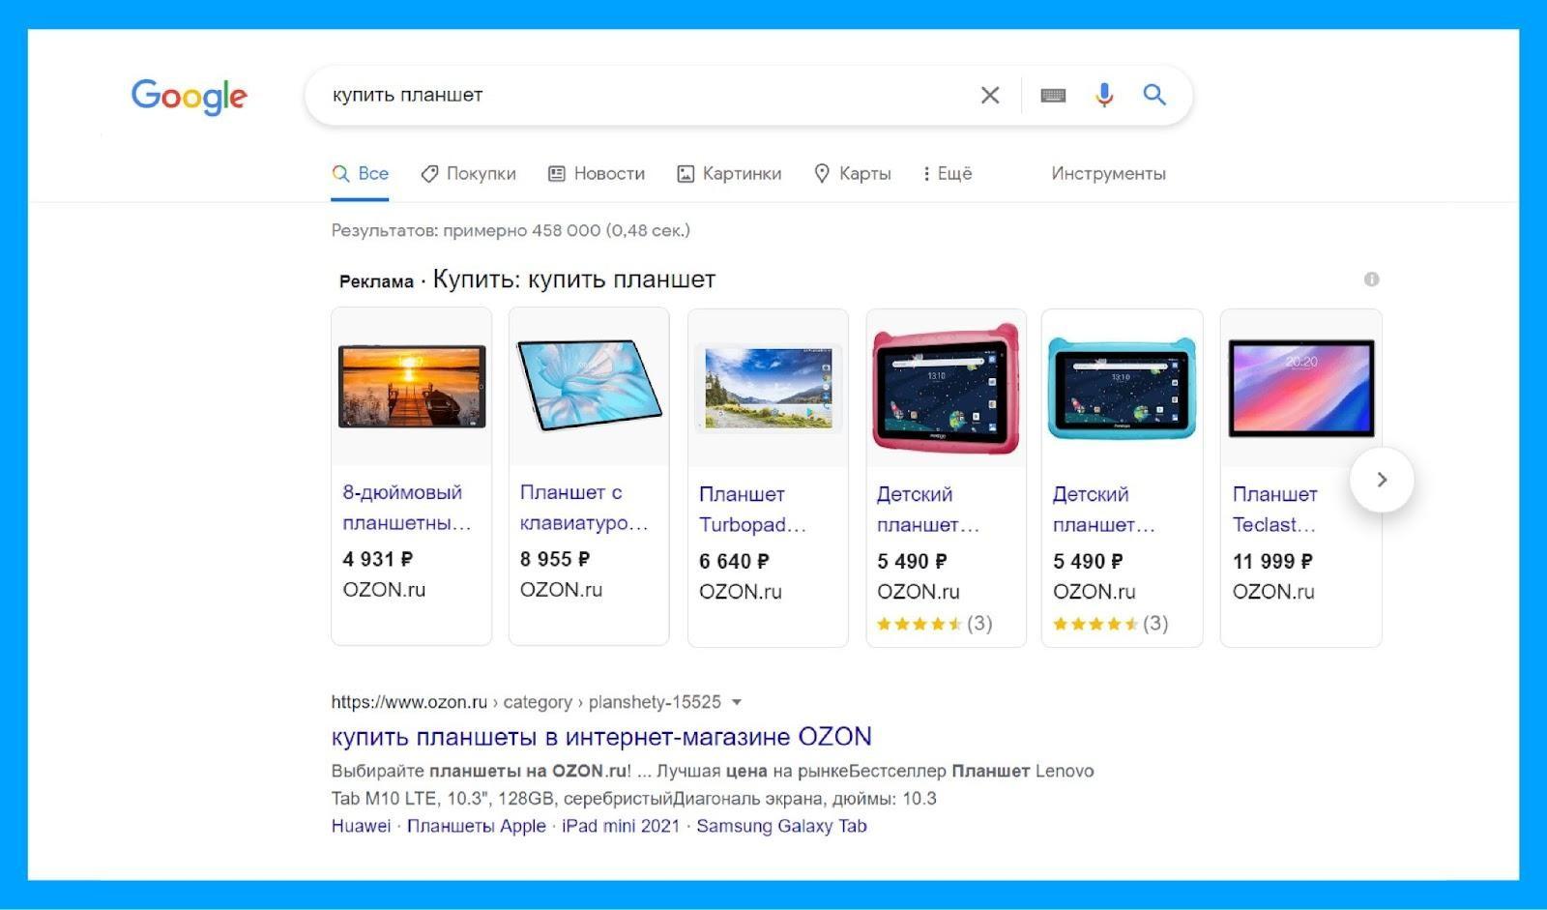Open 'купить планшеты в интернет-магазине OZON' result
Viewport: 1547px width, 910px height.
point(600,737)
